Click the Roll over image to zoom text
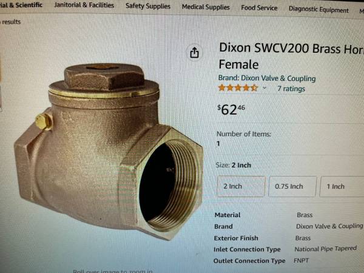 click(113, 271)
